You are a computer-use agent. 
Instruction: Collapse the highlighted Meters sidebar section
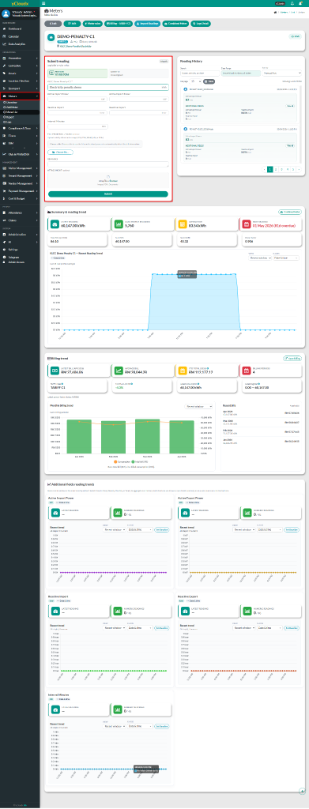coord(20,96)
